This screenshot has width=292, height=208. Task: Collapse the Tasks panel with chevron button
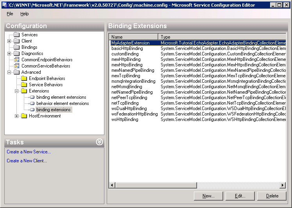pos(99,142)
